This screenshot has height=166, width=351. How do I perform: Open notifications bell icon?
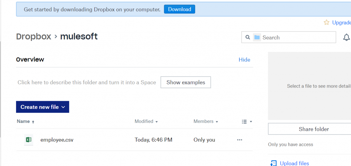(346, 37)
